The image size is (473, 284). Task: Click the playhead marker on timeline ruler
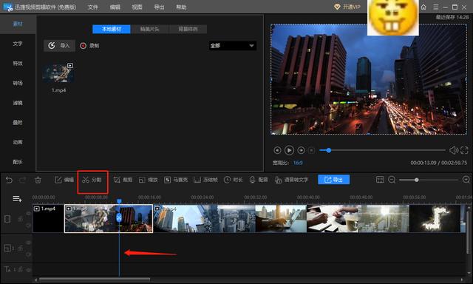119,200
